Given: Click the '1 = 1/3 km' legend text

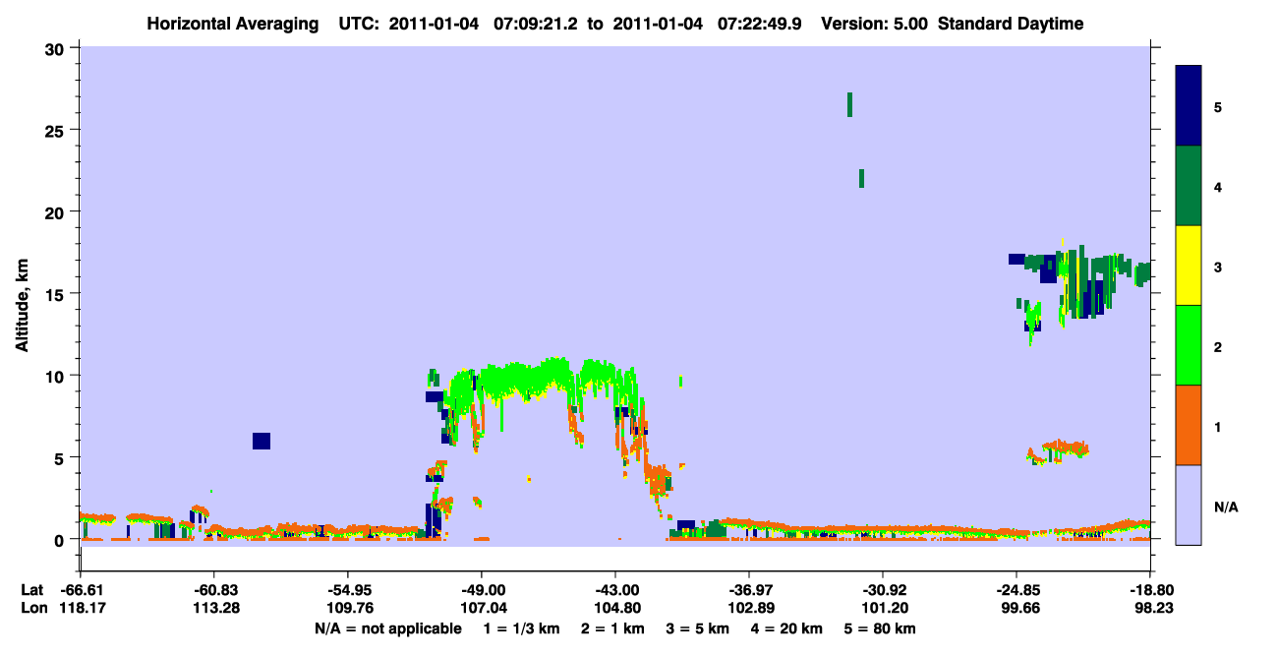Looking at the screenshot, I should pos(523,628).
